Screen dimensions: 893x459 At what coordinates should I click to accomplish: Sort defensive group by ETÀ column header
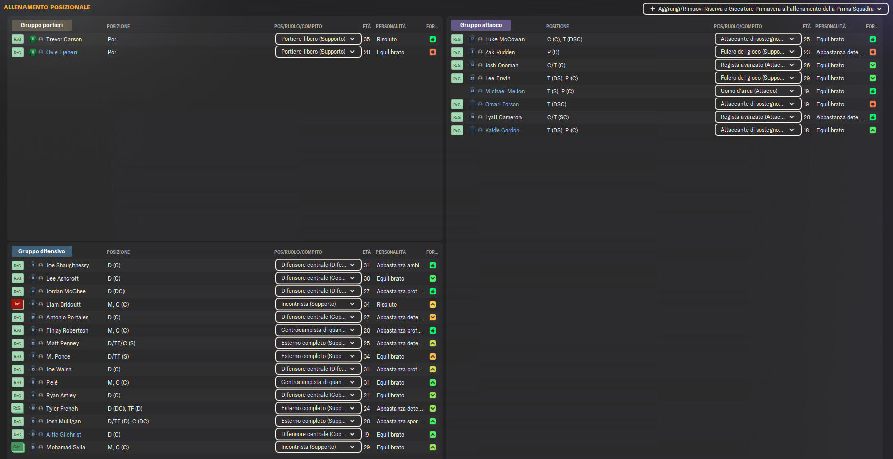point(367,252)
